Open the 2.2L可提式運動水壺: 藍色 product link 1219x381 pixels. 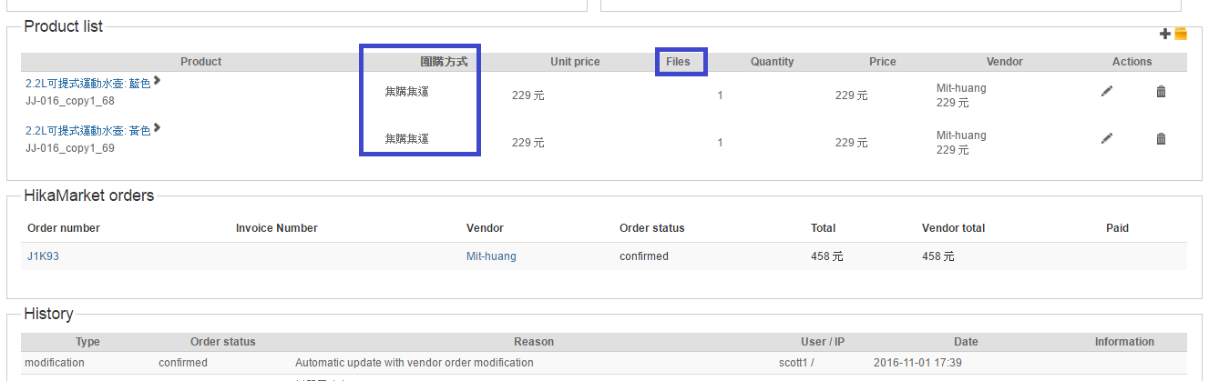coord(87,84)
